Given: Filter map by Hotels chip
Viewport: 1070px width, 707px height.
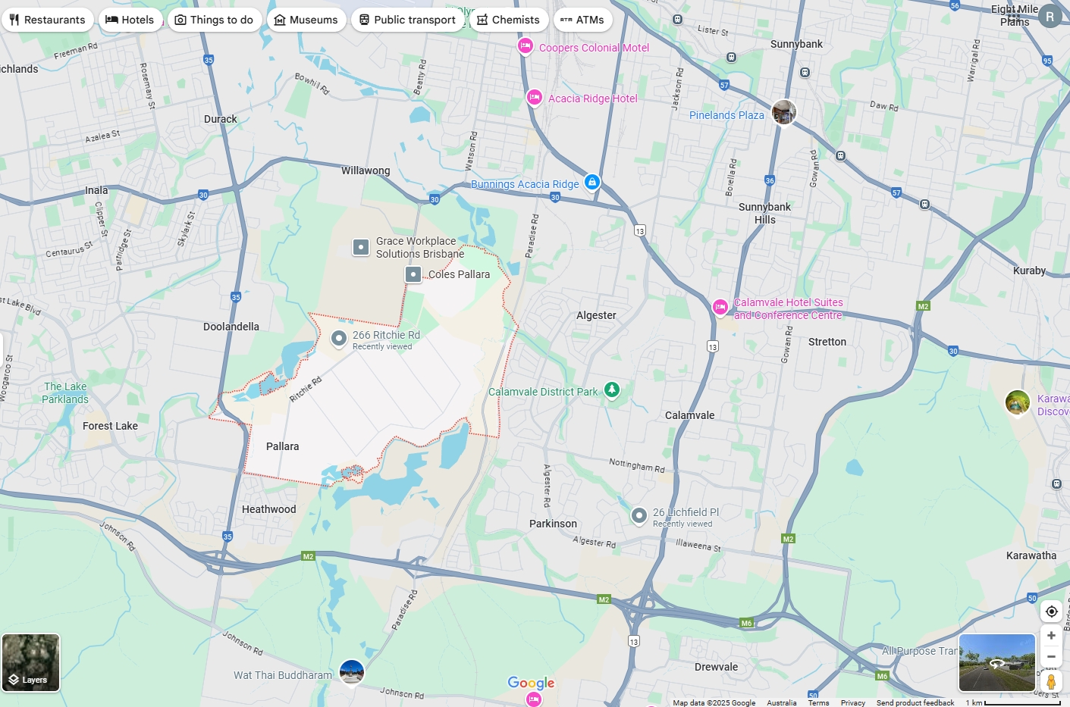Looking at the screenshot, I should click(130, 20).
